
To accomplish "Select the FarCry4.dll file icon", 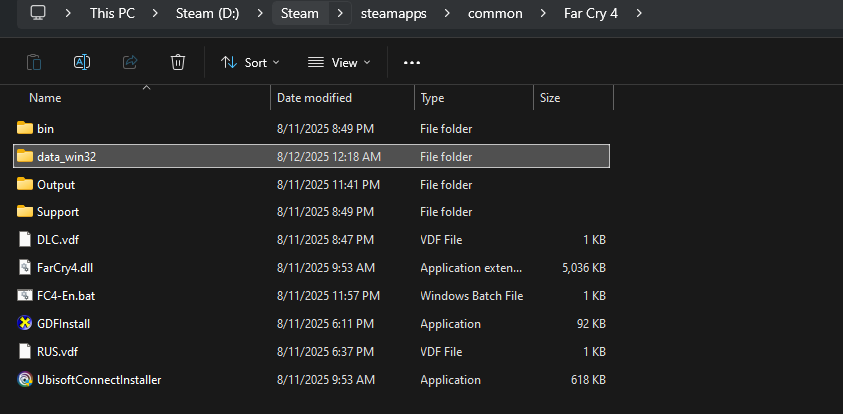I will [x=25, y=267].
